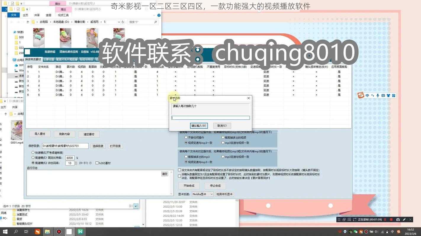Open the 主要设置 tab
This screenshot has height=236, width=421.
coord(49,59)
